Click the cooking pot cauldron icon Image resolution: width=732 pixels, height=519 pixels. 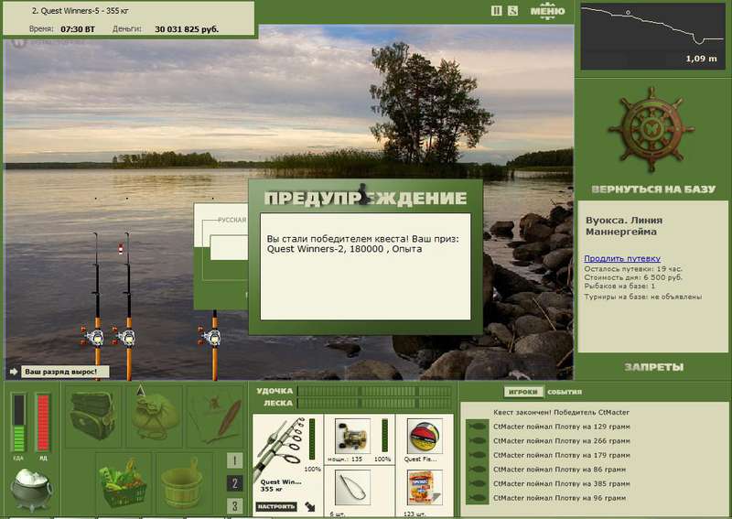pos(31,489)
